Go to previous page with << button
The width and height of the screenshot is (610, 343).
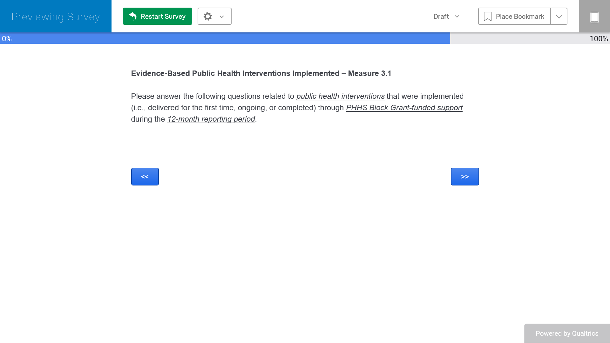[145, 177]
